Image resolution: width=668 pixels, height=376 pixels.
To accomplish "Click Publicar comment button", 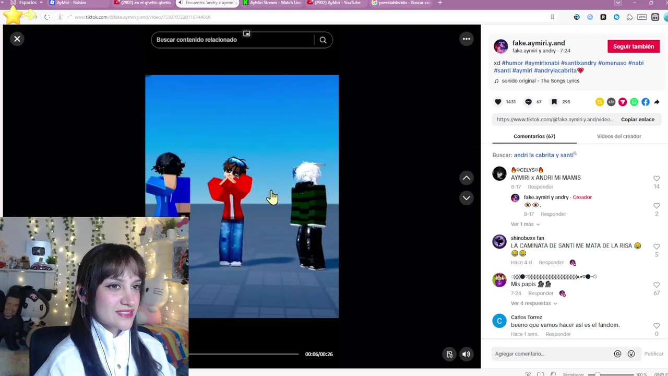I will coord(653,354).
